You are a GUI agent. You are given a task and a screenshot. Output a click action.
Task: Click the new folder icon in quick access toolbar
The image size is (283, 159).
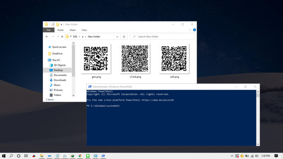pos(58,24)
